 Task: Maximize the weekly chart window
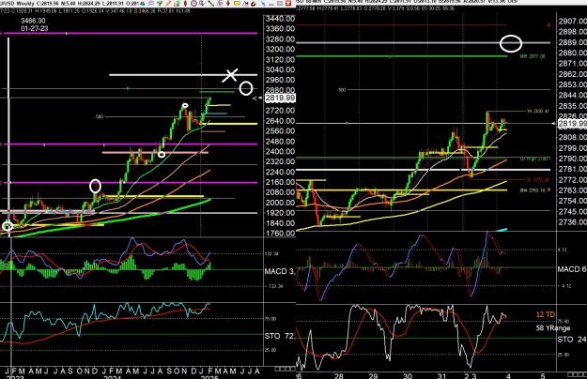280,4
